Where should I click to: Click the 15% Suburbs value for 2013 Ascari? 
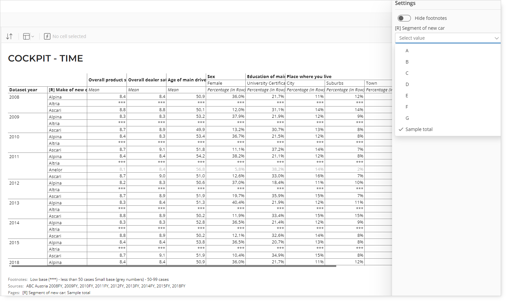[359, 216]
